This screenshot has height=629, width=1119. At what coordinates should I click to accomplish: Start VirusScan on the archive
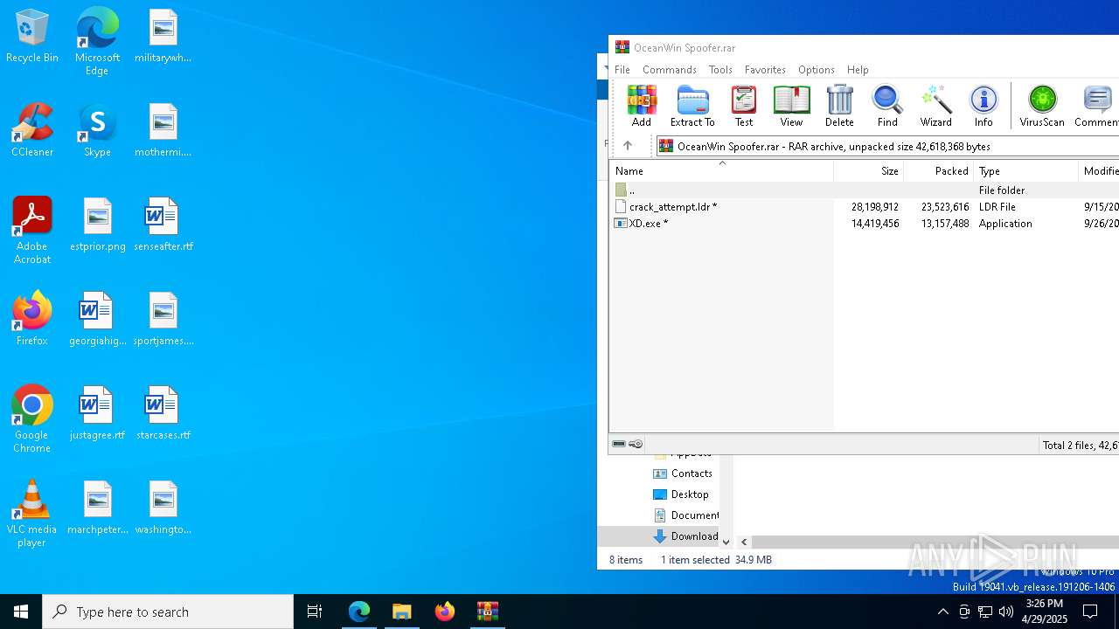[1042, 106]
